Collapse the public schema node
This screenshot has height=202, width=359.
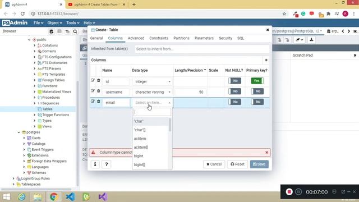pos(29,40)
